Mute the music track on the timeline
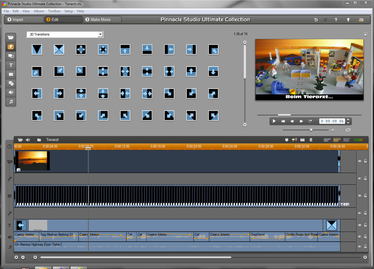Image resolution: width=374 pixels, height=269 pixels. [x=360, y=246]
